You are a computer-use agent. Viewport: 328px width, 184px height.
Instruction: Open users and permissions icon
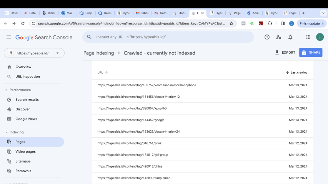279,37
